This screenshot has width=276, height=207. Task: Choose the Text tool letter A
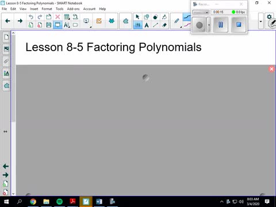pos(147,25)
